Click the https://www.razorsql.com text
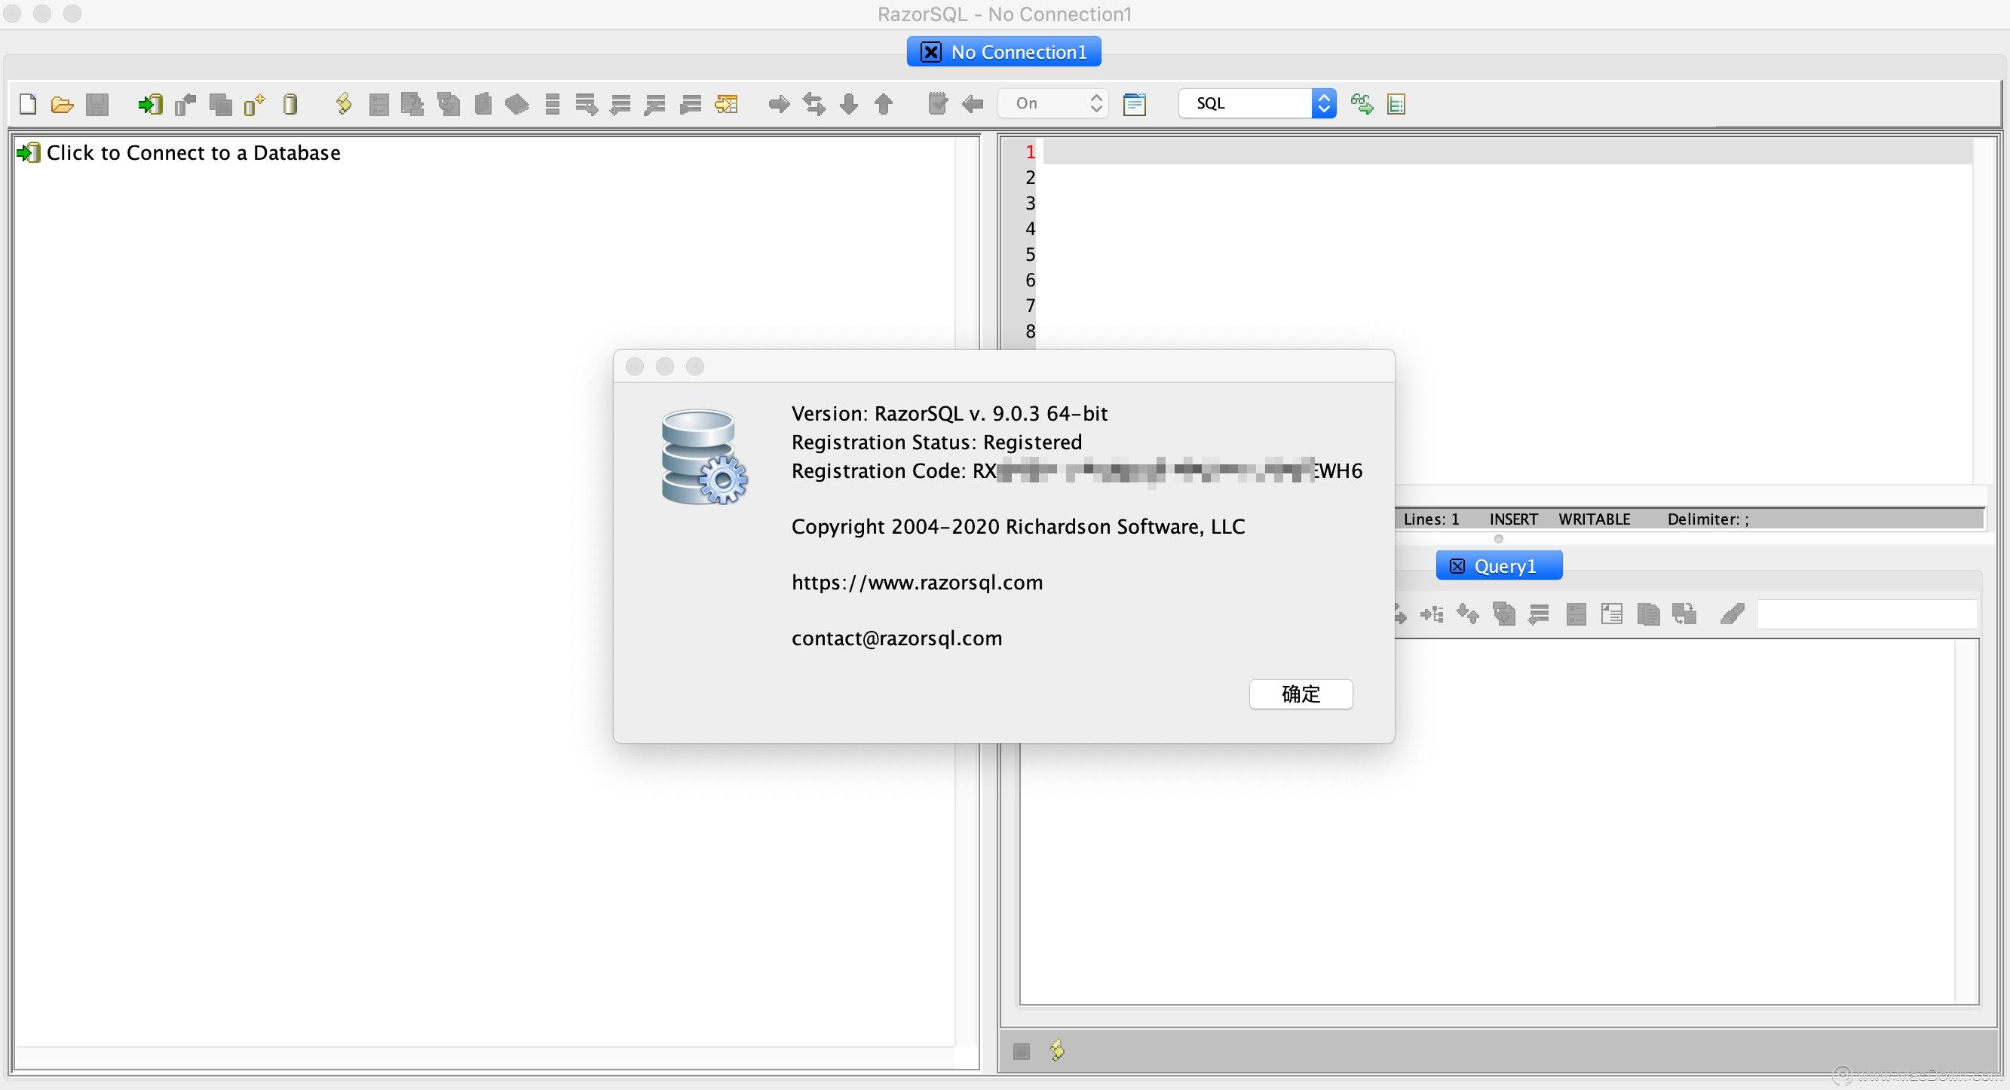Image resolution: width=2010 pixels, height=1090 pixels. [x=917, y=582]
